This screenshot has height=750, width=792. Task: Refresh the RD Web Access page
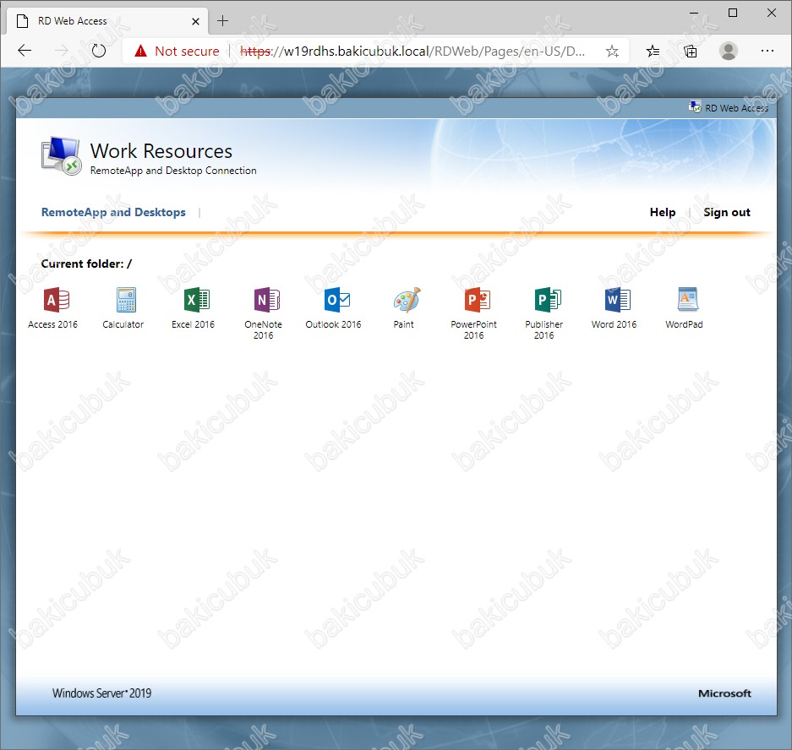[x=99, y=51]
